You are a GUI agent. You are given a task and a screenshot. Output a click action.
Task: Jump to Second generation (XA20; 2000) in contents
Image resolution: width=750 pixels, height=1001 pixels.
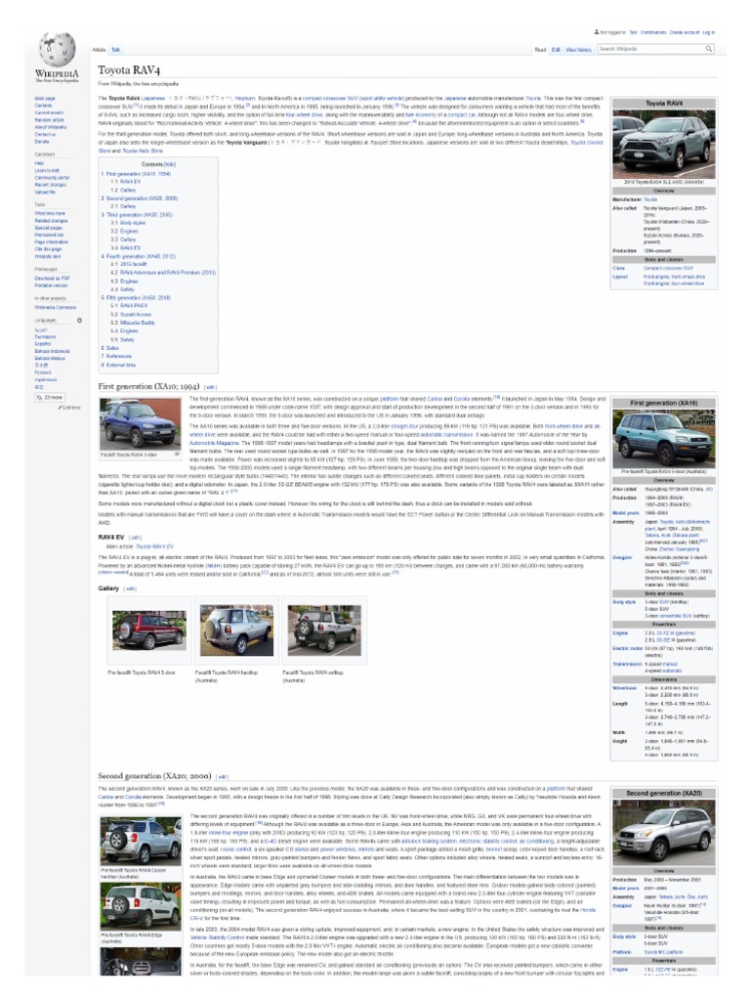pyautogui.click(x=139, y=198)
